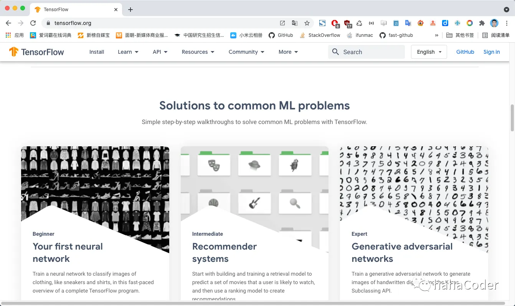Open the StackOverflow bookmark
This screenshot has width=515, height=306.
coord(320,35)
